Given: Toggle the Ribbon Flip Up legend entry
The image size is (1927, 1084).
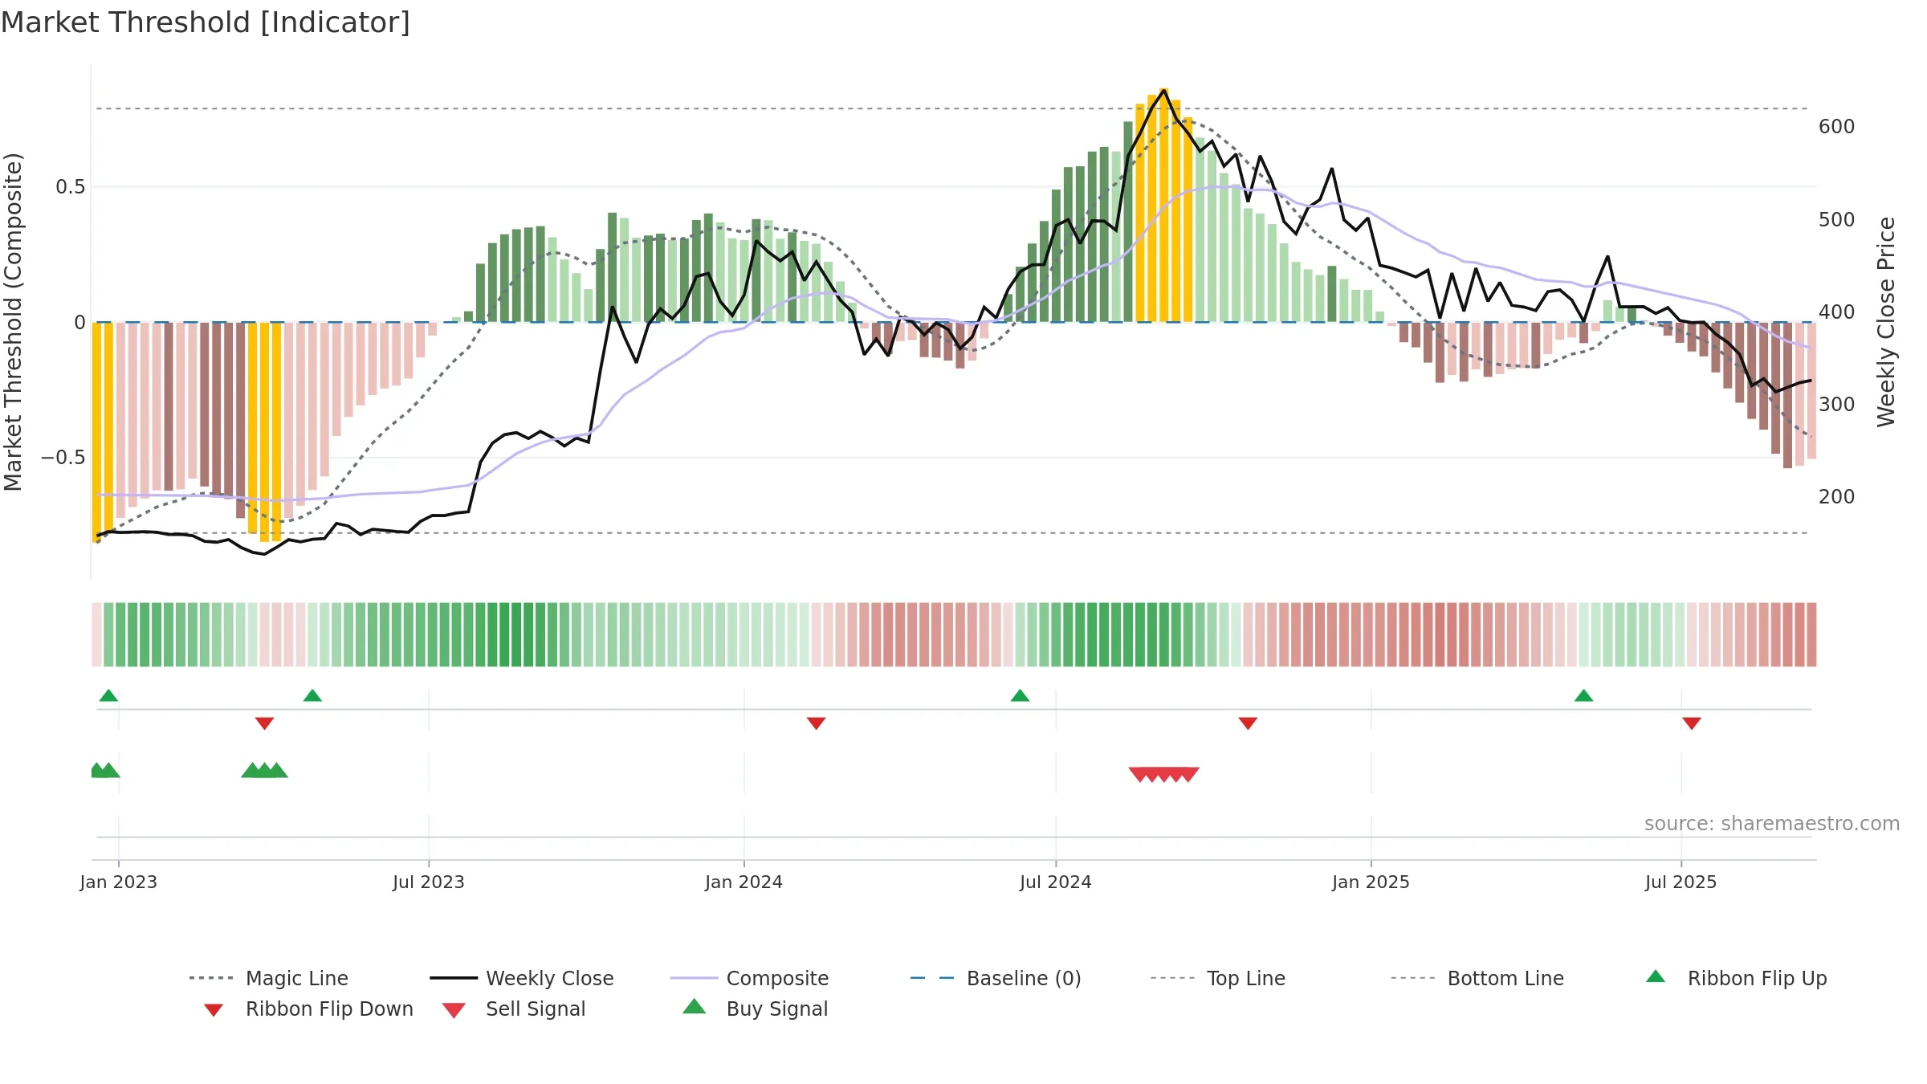Looking at the screenshot, I should pos(1736,978).
